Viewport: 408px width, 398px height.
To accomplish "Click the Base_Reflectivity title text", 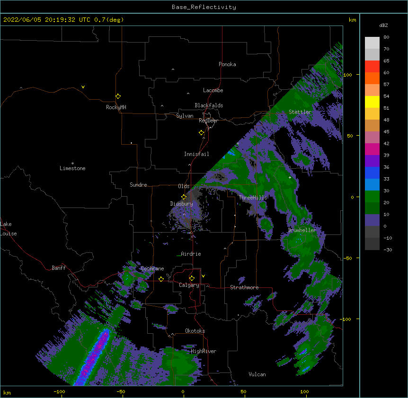I will pos(204,7).
